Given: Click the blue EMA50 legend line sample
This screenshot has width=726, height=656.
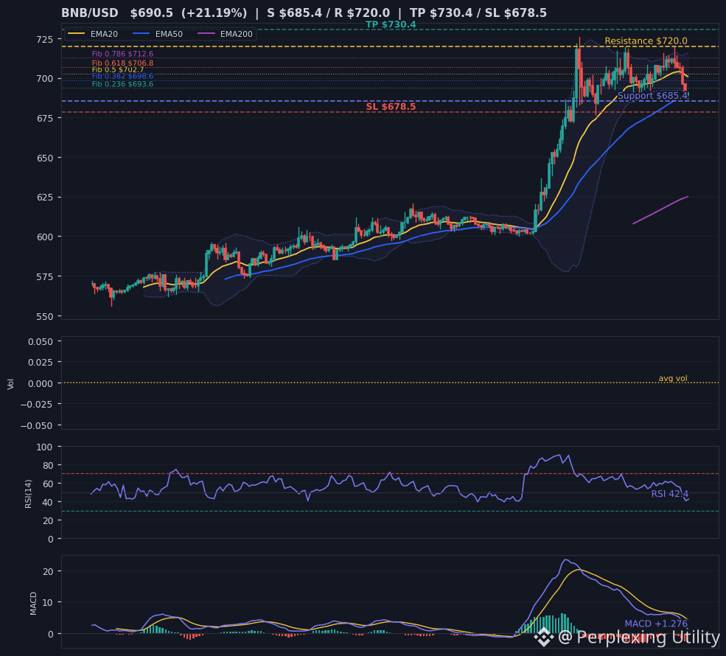Looking at the screenshot, I should 142,34.
